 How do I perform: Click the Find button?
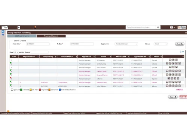[x=180, y=44]
